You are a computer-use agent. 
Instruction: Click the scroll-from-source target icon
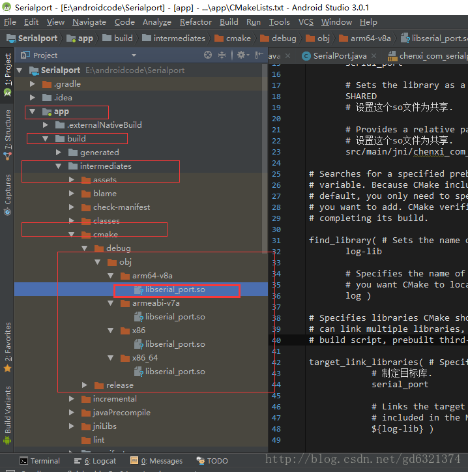click(x=208, y=55)
